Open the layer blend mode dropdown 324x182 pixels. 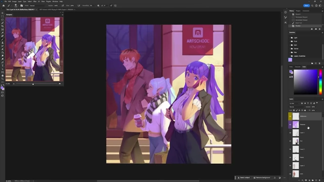tap(297, 107)
